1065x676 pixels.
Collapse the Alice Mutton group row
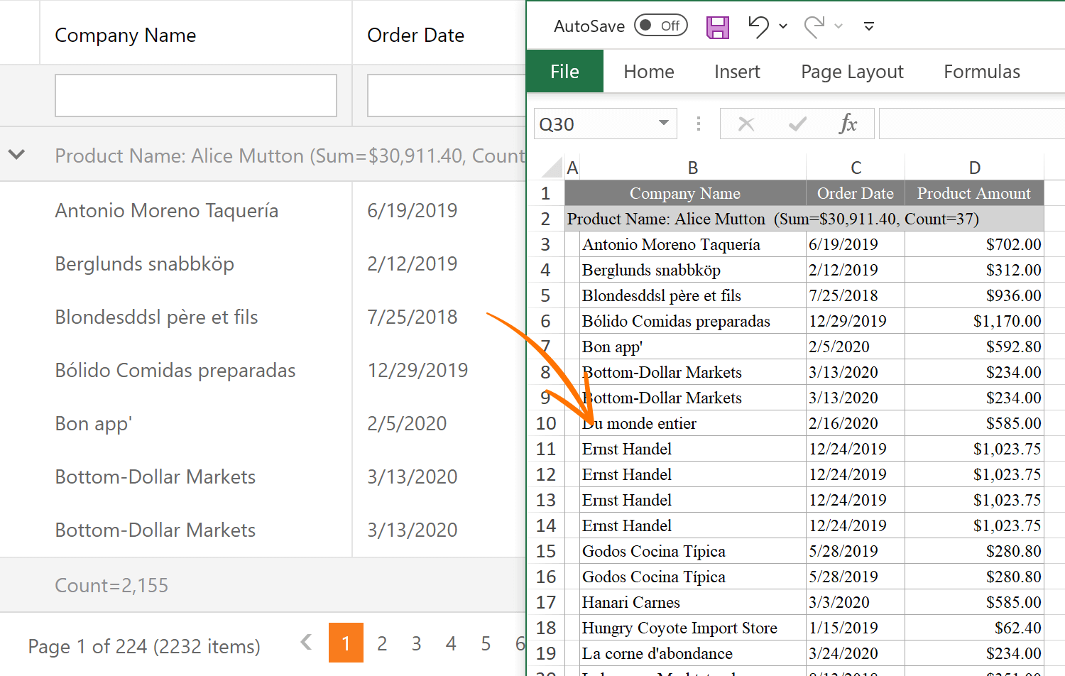(17, 154)
